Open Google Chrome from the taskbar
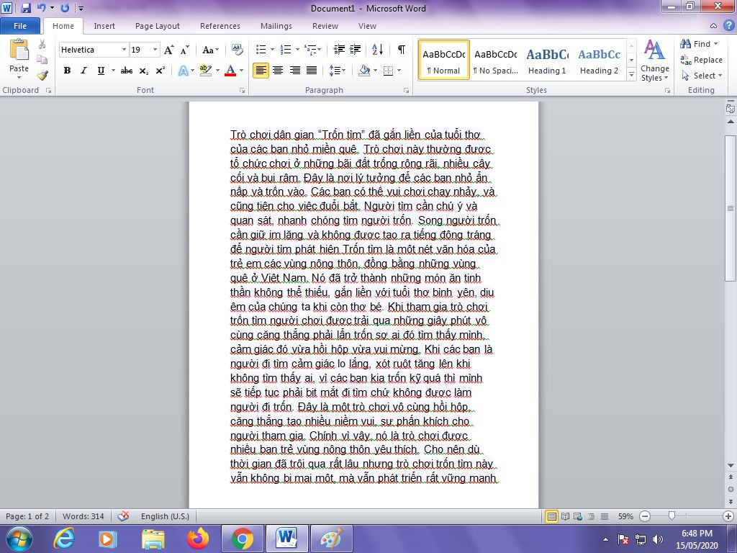The image size is (737, 553). coord(242,539)
